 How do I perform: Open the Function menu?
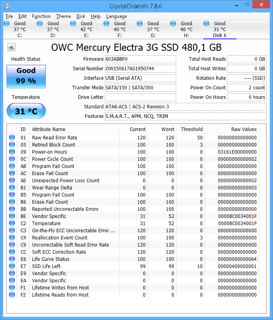41,16
